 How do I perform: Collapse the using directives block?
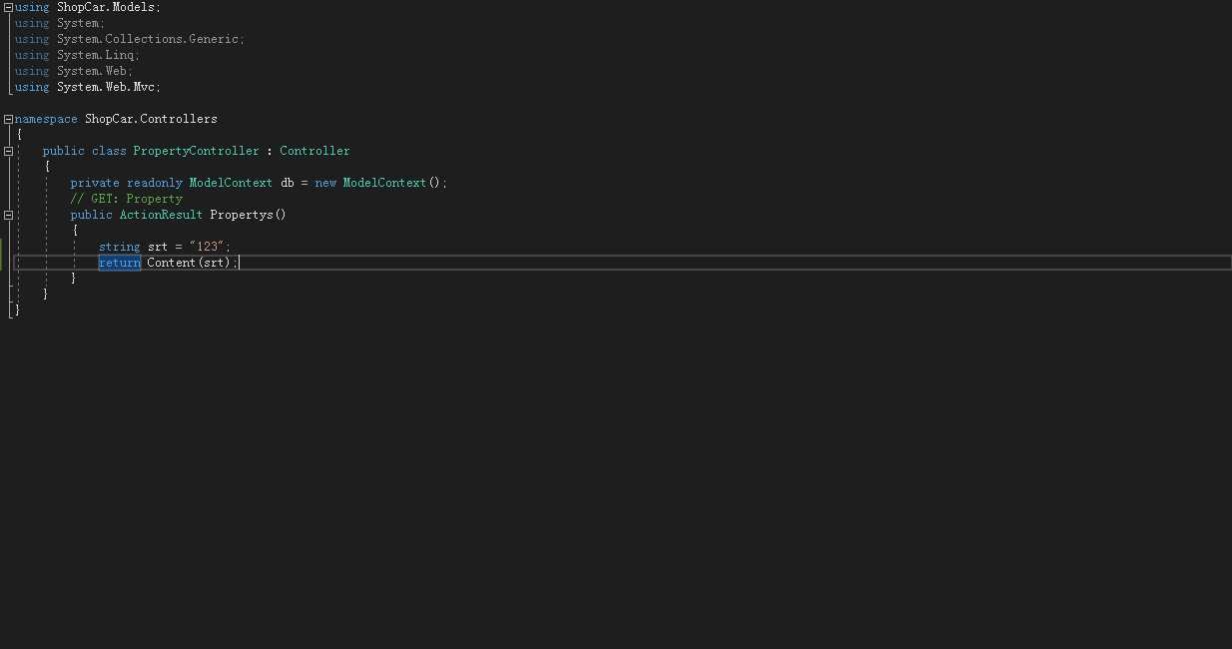(8, 7)
